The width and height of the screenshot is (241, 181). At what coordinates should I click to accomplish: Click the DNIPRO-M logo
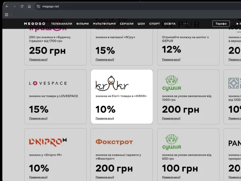click(48, 142)
